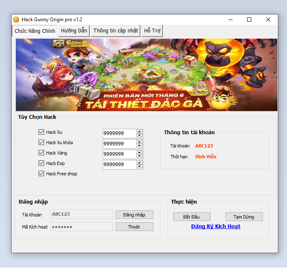Minimize the Hack Gunny Origin window
This screenshot has width=287, height=268.
(x=230, y=20)
